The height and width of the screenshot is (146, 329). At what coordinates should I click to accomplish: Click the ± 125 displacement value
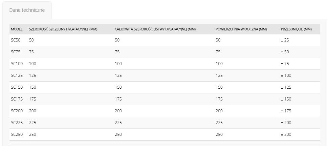(286, 87)
